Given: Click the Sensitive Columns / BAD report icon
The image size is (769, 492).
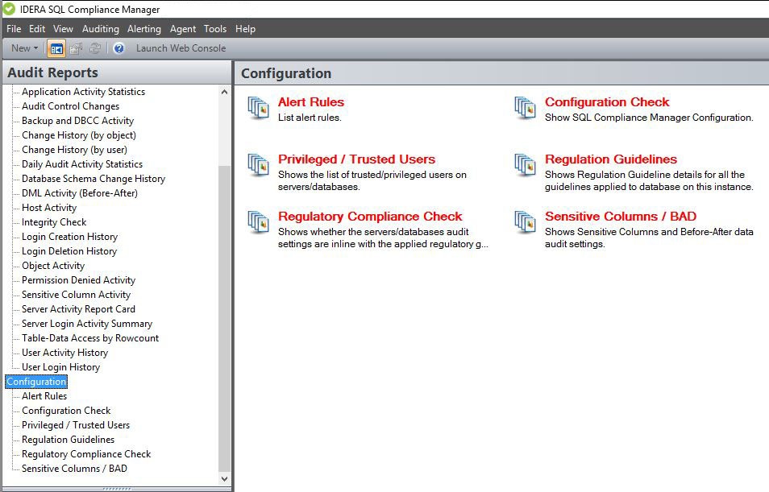Looking at the screenshot, I should (526, 222).
